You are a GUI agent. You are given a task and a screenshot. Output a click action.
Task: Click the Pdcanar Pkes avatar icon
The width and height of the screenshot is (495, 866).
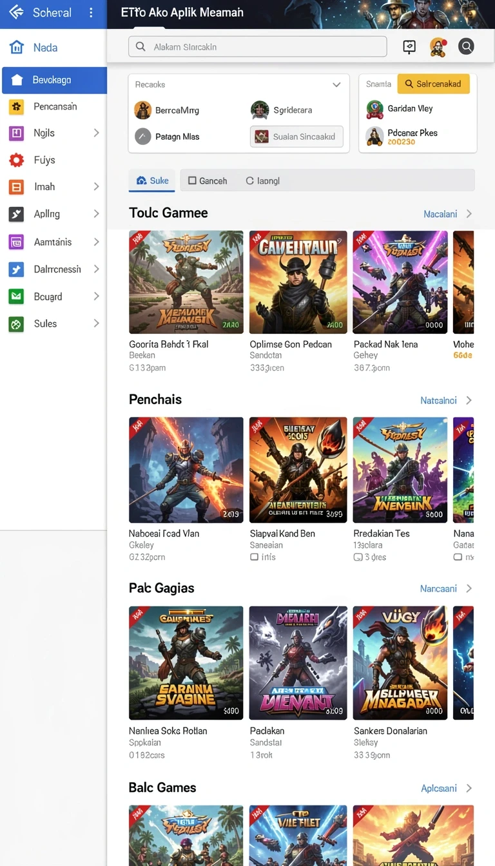[x=374, y=136]
